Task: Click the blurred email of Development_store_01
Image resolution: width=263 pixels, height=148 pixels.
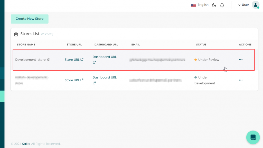Action: pyautogui.click(x=157, y=60)
